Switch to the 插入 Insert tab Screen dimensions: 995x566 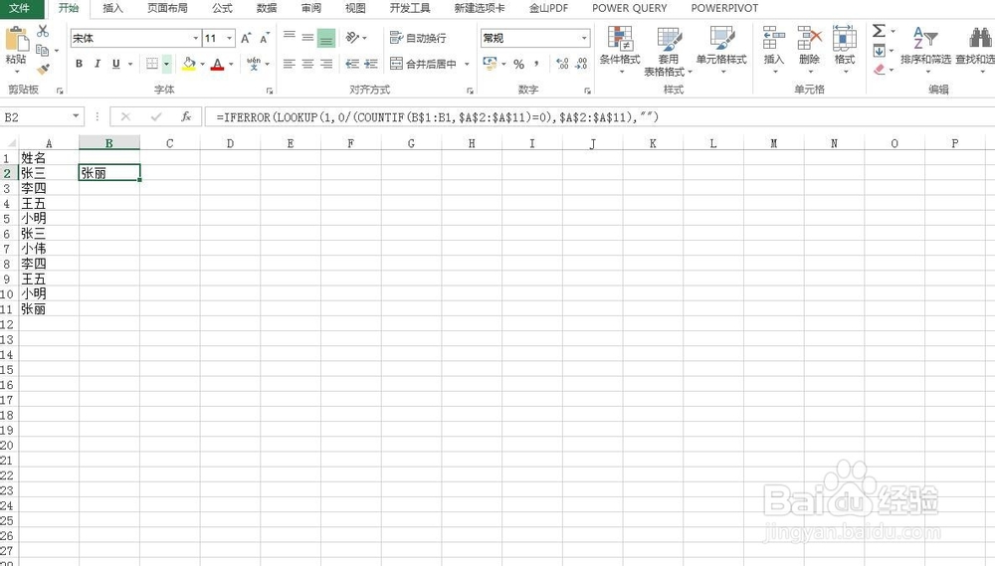(113, 8)
